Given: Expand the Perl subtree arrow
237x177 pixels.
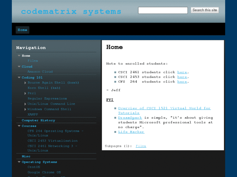Looking at the screenshot, I should 25,94.
